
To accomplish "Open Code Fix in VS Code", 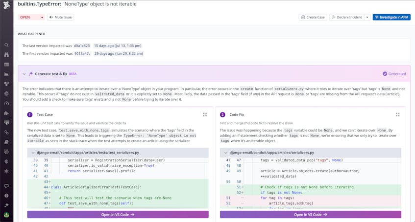I will [311, 215].
